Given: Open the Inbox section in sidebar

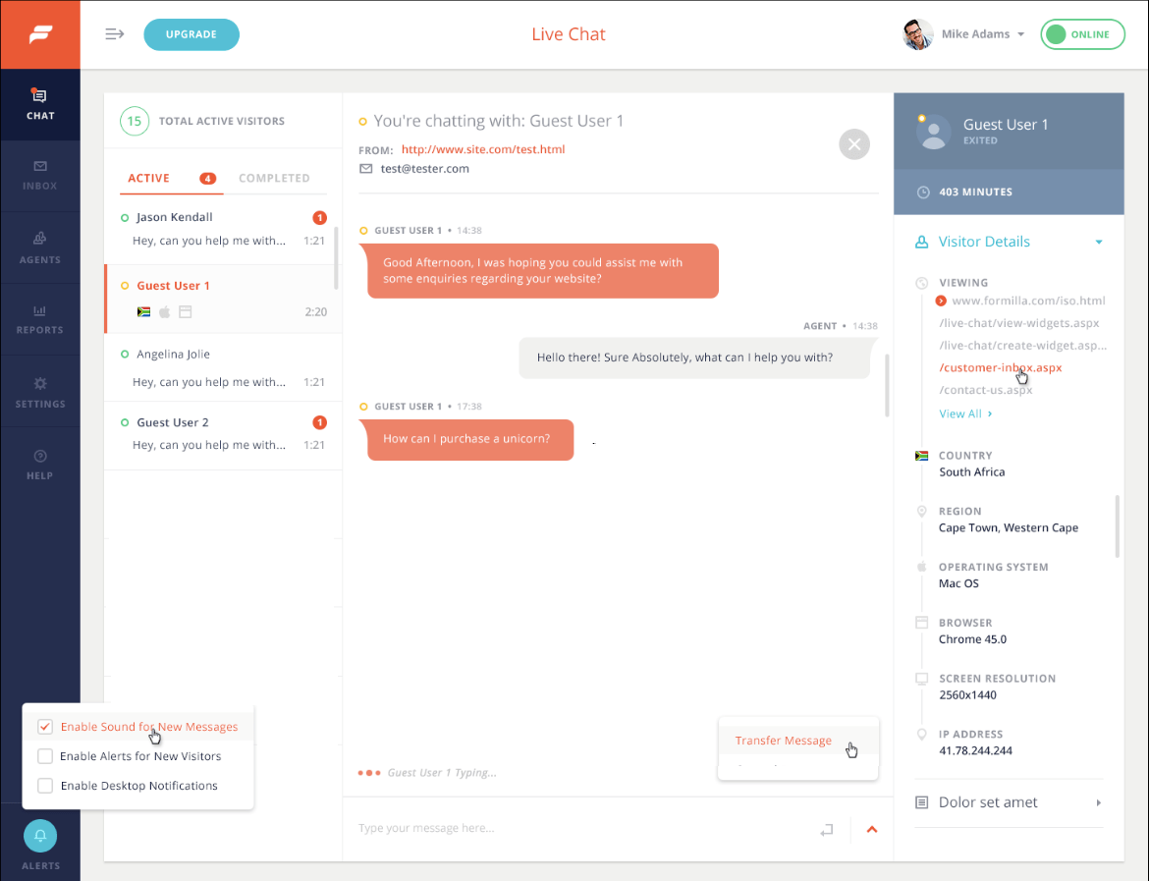Looking at the screenshot, I should point(40,175).
